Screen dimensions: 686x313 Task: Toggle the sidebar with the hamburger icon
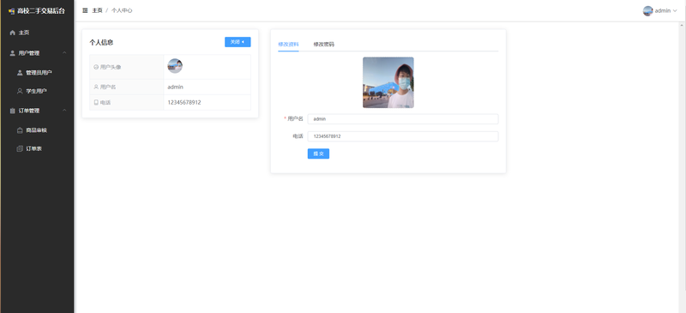(x=85, y=10)
